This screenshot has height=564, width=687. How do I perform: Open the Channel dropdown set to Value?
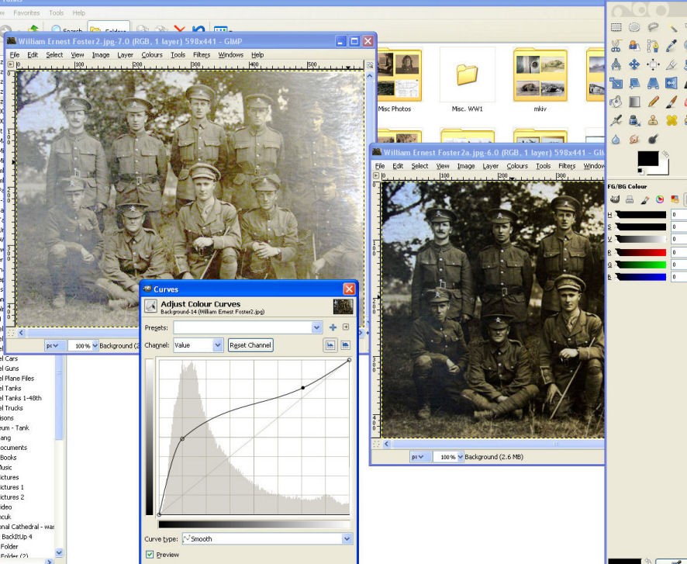coord(198,344)
